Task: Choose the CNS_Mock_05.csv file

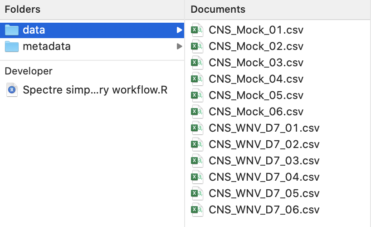Action: (256, 95)
